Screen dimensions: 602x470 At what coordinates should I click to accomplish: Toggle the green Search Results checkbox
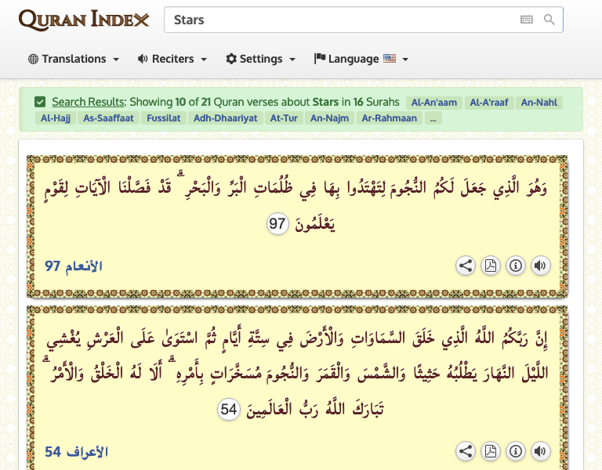tap(40, 102)
